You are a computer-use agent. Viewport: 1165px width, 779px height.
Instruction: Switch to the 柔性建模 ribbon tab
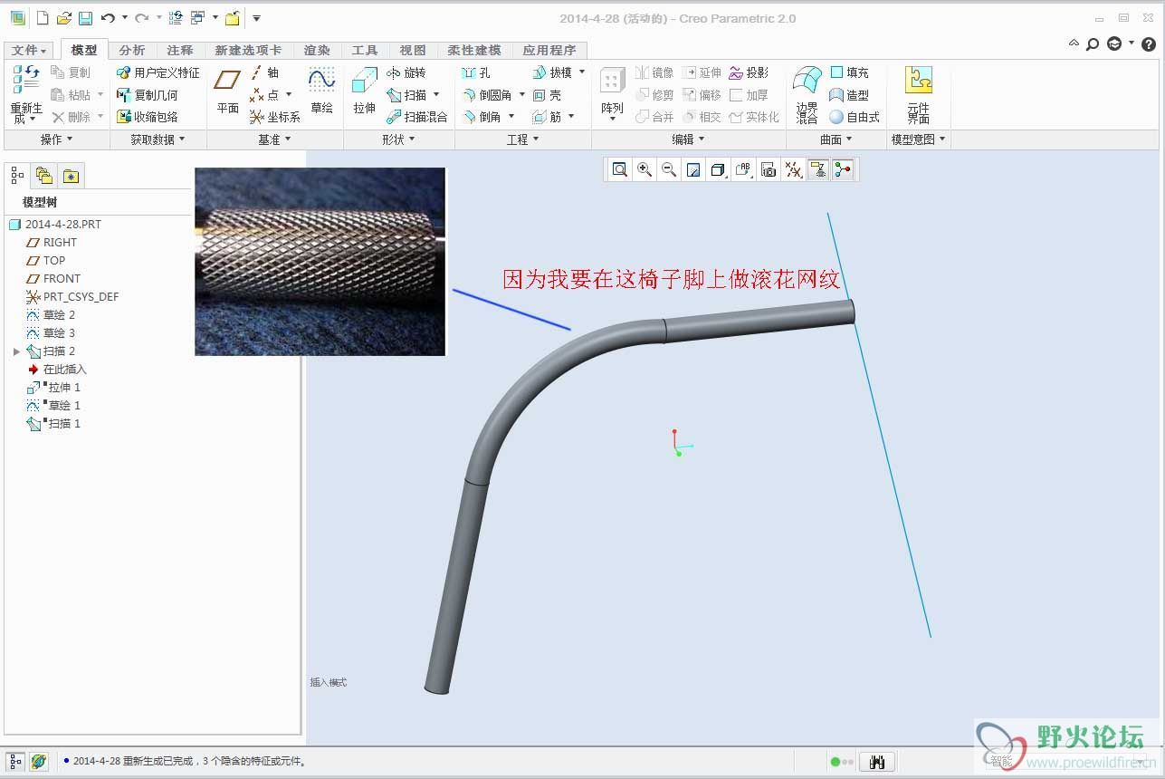tap(474, 51)
